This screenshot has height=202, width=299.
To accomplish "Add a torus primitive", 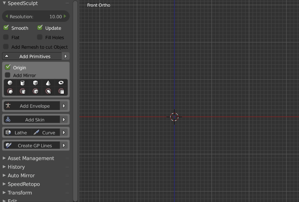I will click(x=61, y=83).
